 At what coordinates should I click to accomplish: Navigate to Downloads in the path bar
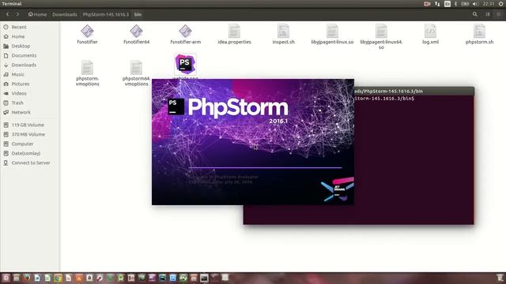(65, 14)
